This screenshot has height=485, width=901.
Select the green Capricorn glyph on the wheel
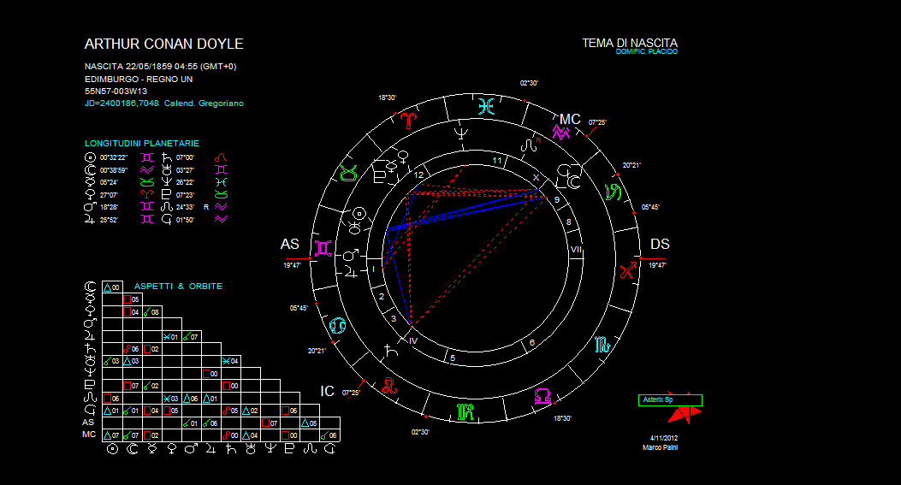[614, 192]
